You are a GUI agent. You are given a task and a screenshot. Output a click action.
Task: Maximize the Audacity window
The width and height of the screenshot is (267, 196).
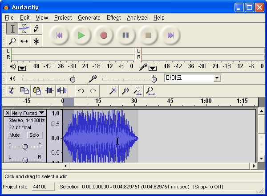pos(249,7)
